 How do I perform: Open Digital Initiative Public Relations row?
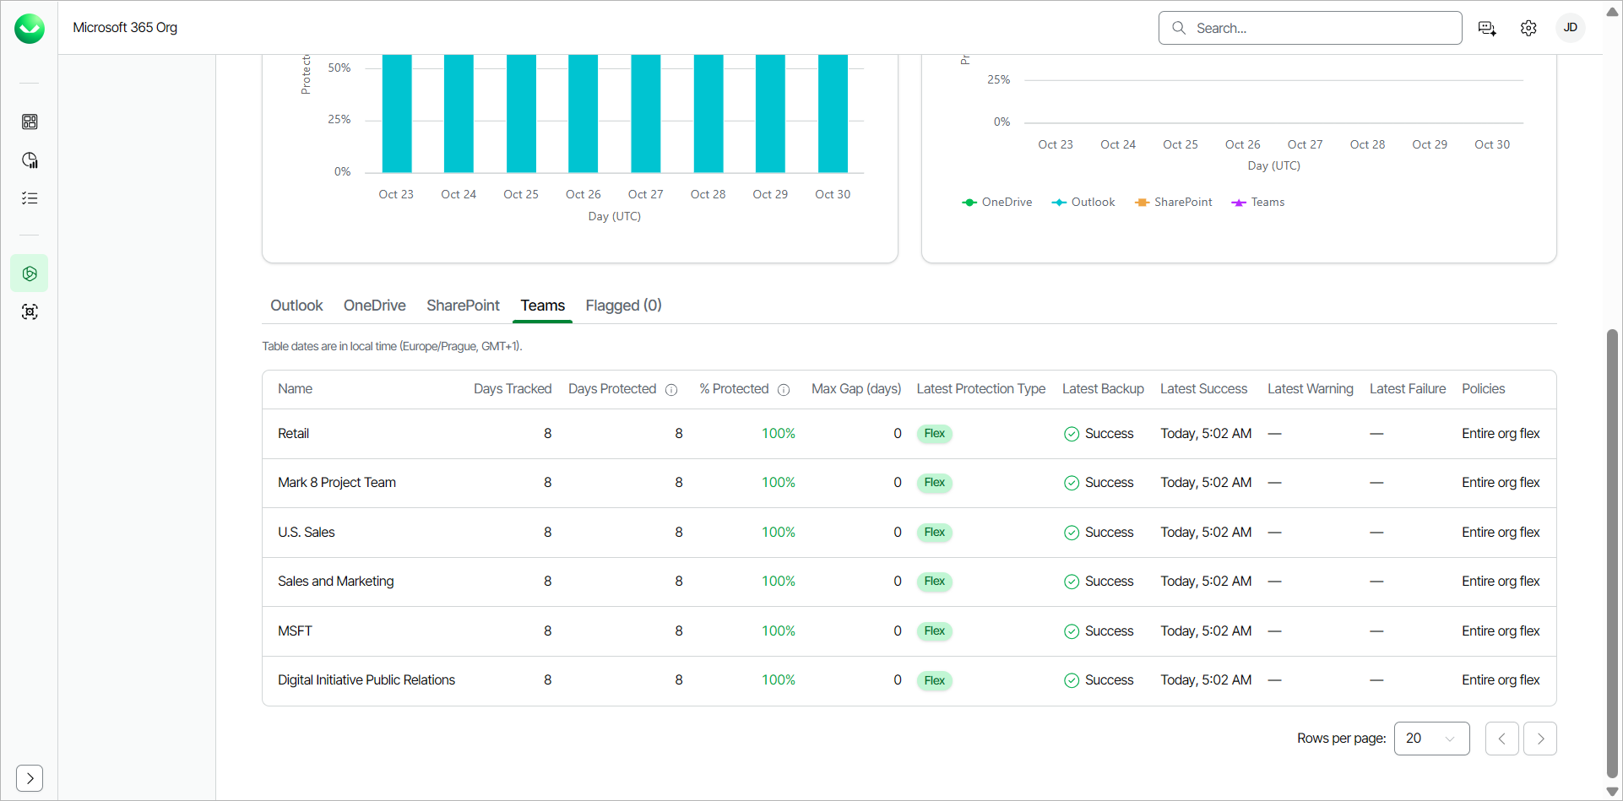909,680
